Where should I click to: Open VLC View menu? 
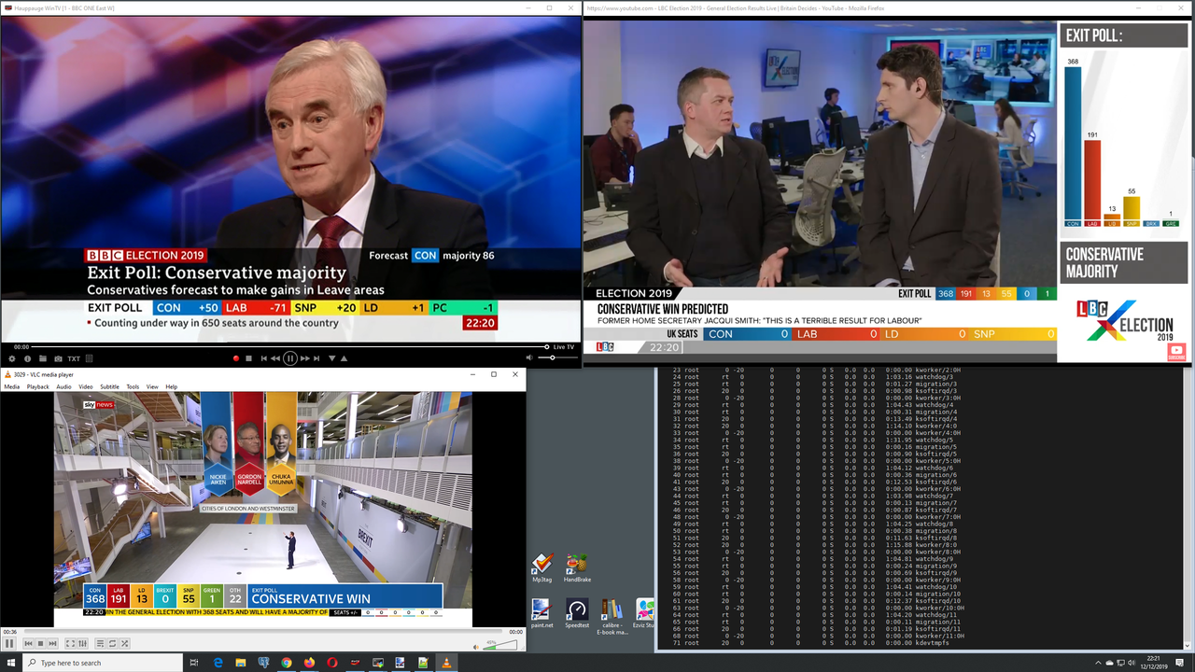point(152,386)
